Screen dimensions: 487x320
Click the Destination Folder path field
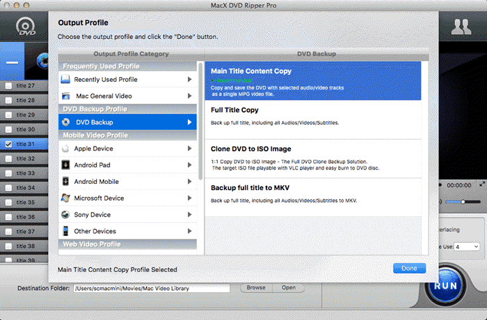tap(152, 288)
